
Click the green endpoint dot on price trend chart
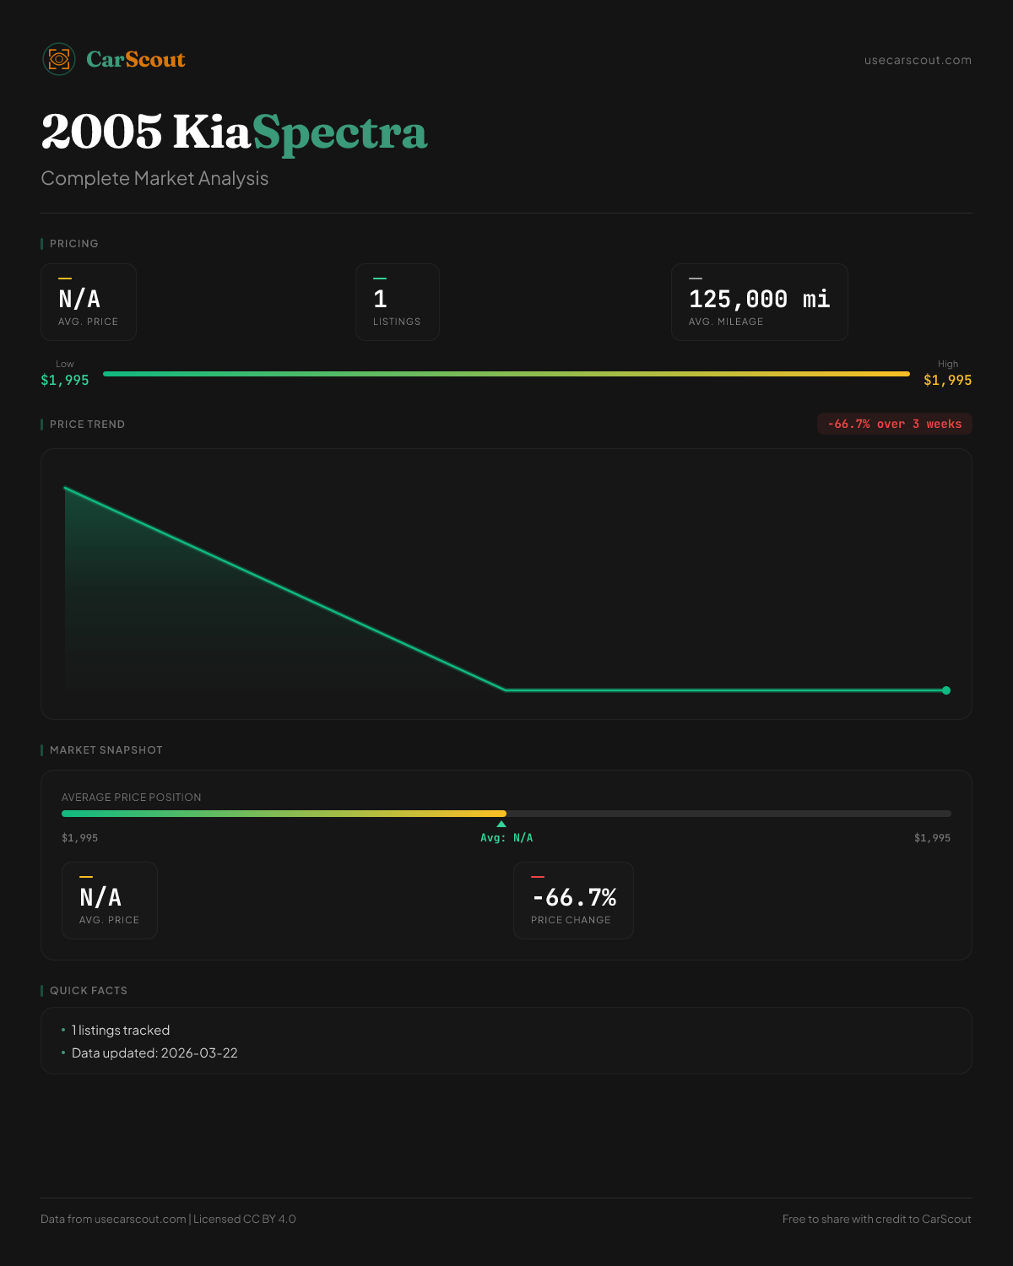[946, 690]
